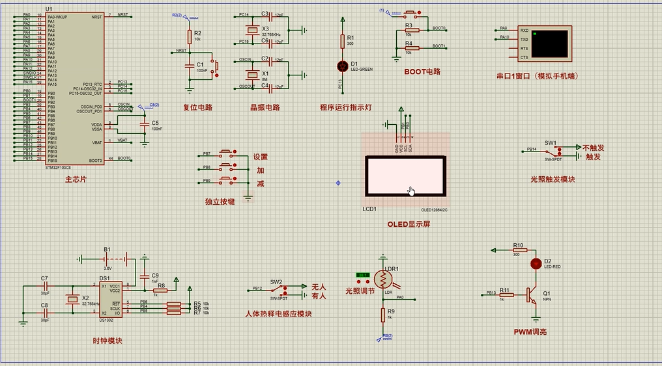Select crystal X2 beside DS1302

72,300
